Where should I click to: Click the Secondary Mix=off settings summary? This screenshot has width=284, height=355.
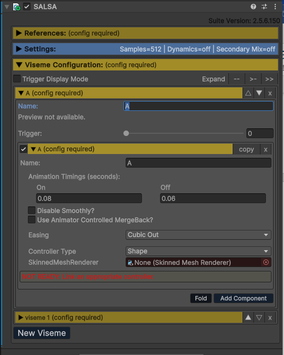246,49
